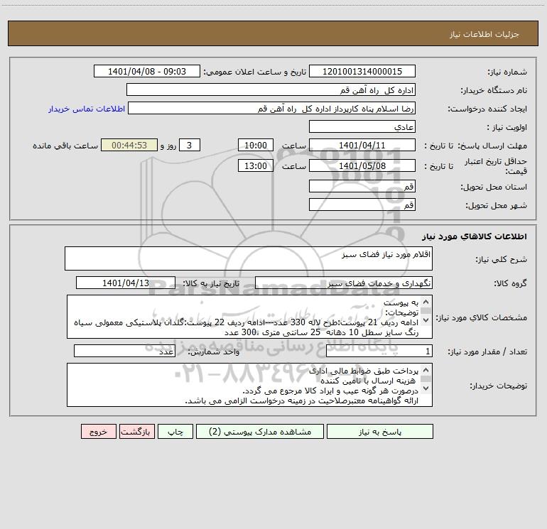Click حداقل تاریخ اعتبار قیمت label
Viewport: 547px width, 529px height.
496,166
